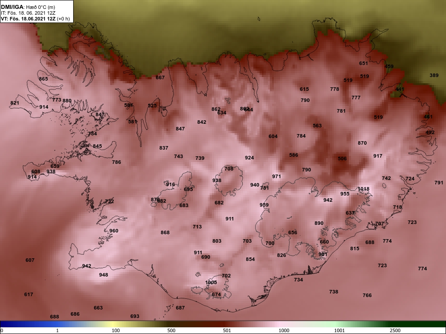Select the map value 948
This screenshot has width=446, height=334.
coord(103,275)
